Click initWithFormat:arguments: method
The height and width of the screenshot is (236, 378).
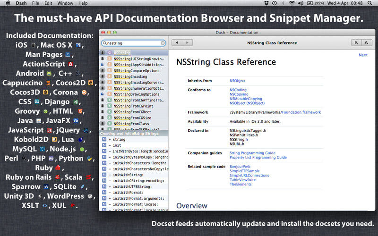click(x=134, y=198)
